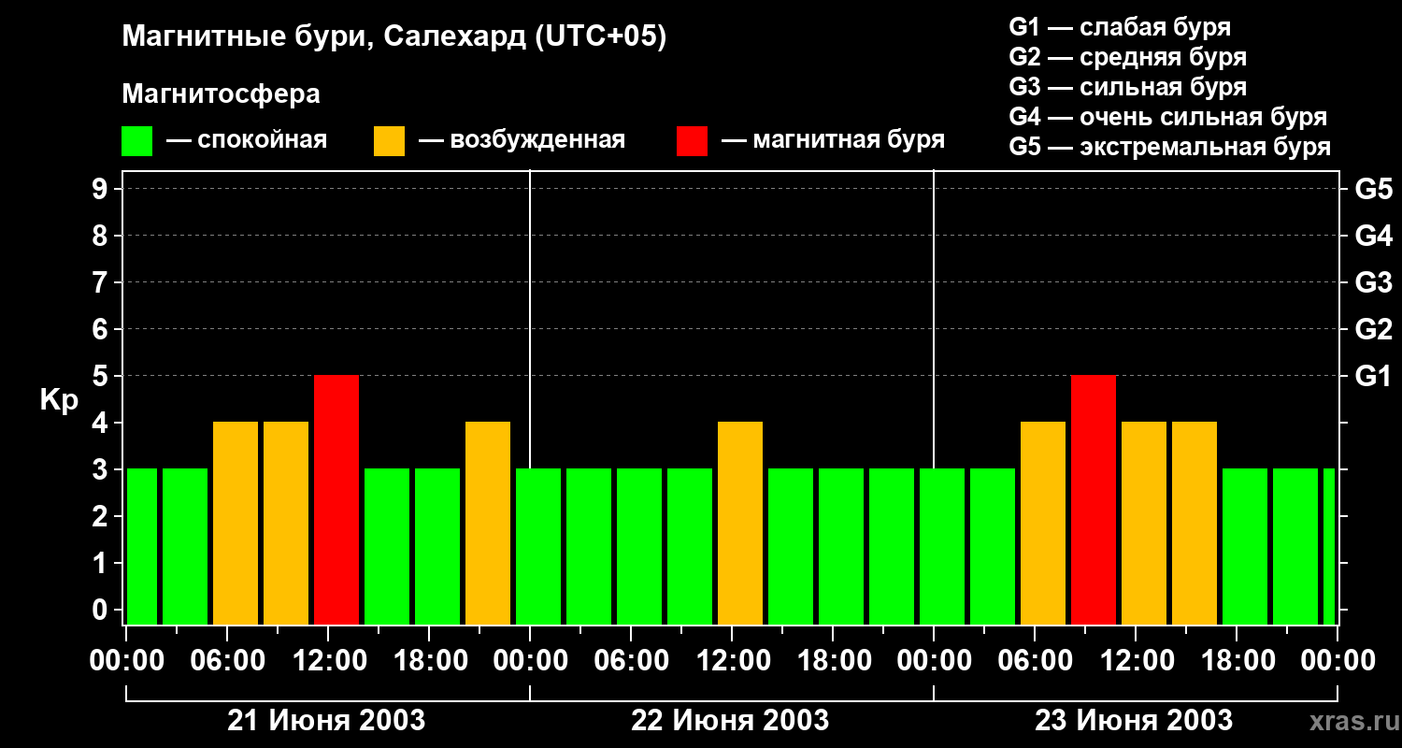This screenshot has height=748, width=1402.
Task: Click the '06:00' time label above 21 Июня
Action: coord(227,661)
